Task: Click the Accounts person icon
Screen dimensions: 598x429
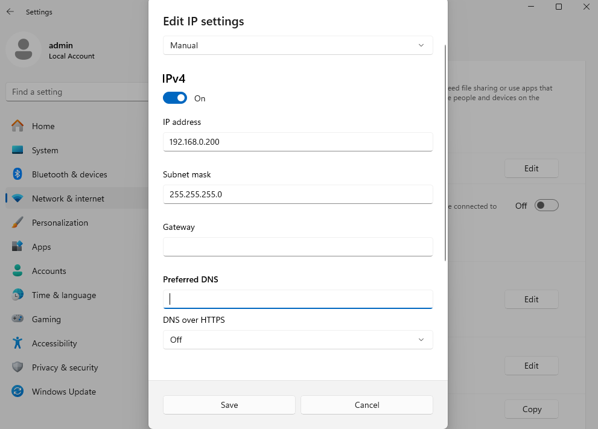Action: click(17, 270)
